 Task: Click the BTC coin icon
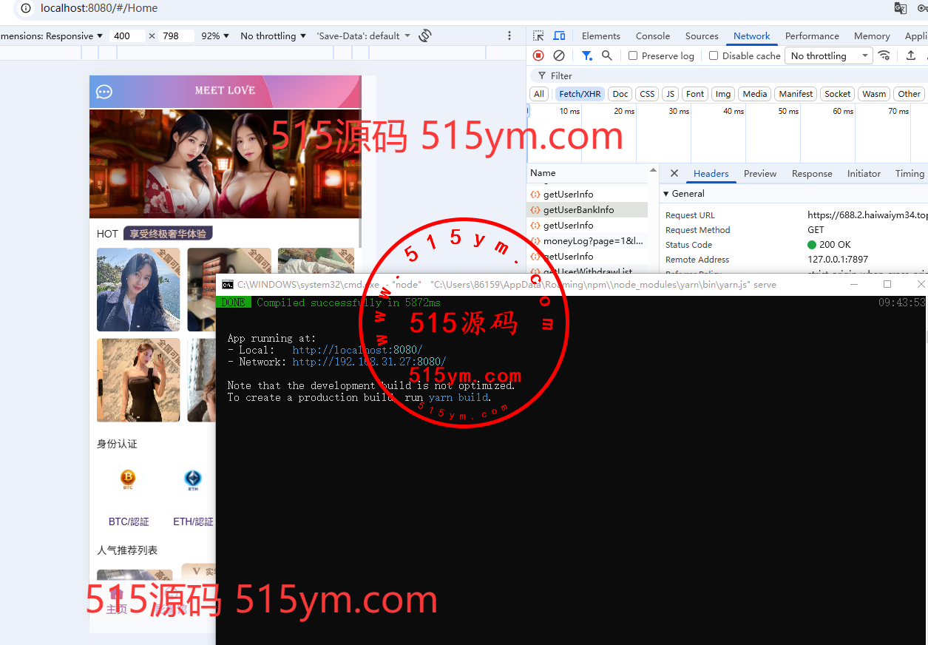[128, 479]
